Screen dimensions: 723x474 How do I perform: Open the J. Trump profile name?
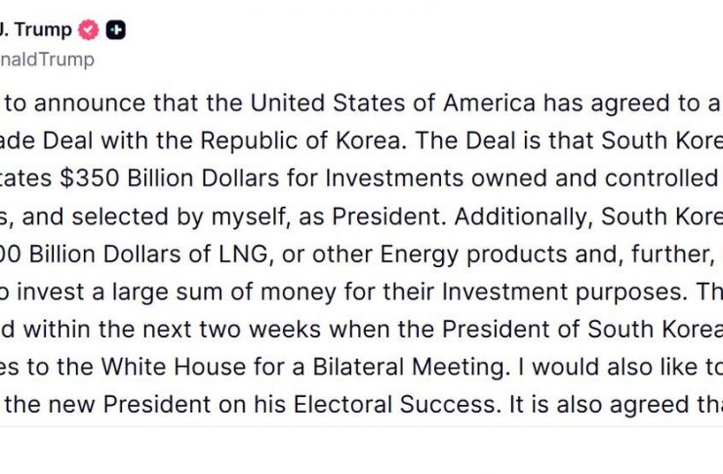[37, 30]
